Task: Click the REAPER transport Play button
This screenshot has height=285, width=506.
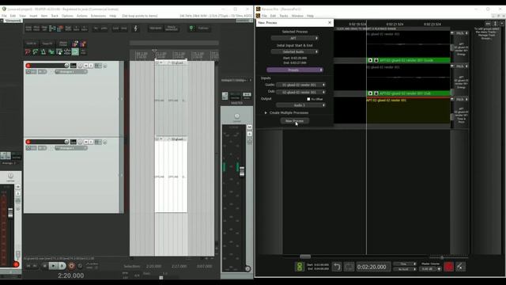Action: click(x=53, y=266)
